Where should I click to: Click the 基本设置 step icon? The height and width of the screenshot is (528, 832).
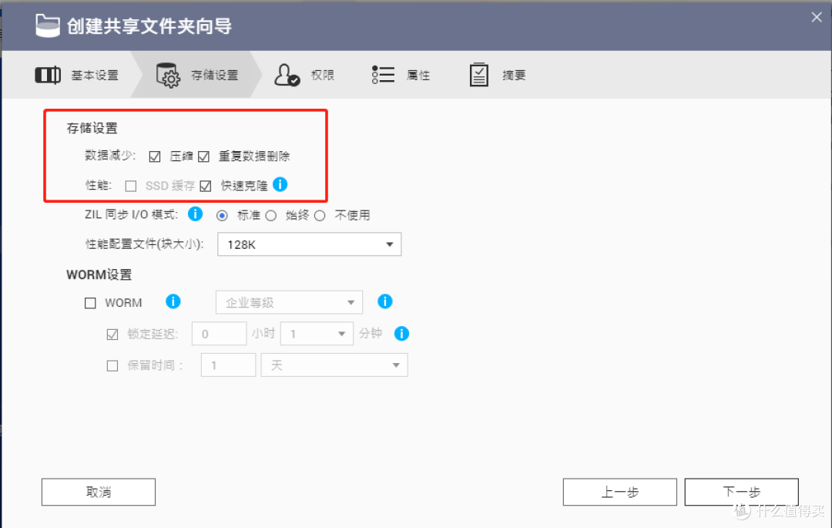[x=49, y=76]
